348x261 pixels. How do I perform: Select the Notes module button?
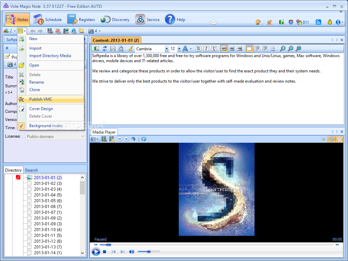[x=17, y=19]
